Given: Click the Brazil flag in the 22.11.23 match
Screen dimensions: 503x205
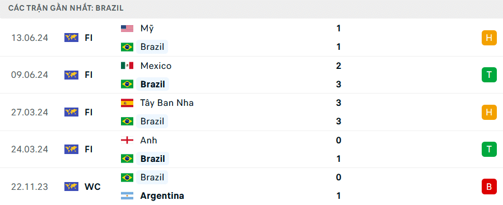Looking at the screenshot, I should pos(127,178).
